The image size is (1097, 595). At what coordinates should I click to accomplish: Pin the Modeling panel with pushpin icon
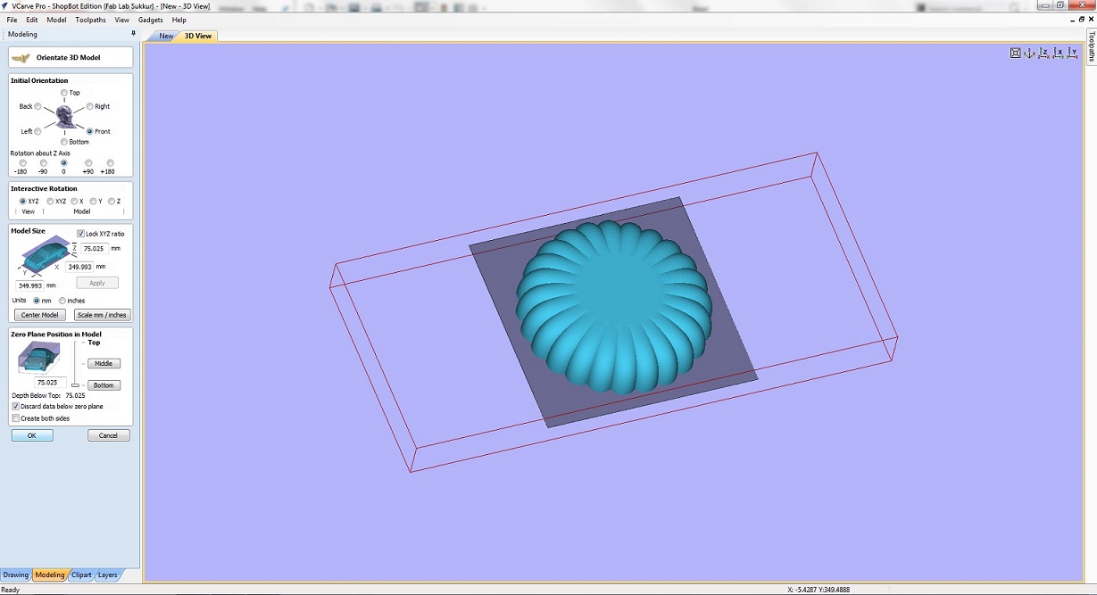click(x=133, y=34)
